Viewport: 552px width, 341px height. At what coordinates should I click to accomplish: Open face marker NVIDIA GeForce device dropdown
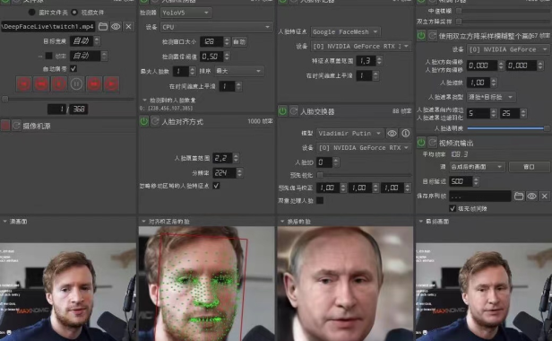[360, 46]
